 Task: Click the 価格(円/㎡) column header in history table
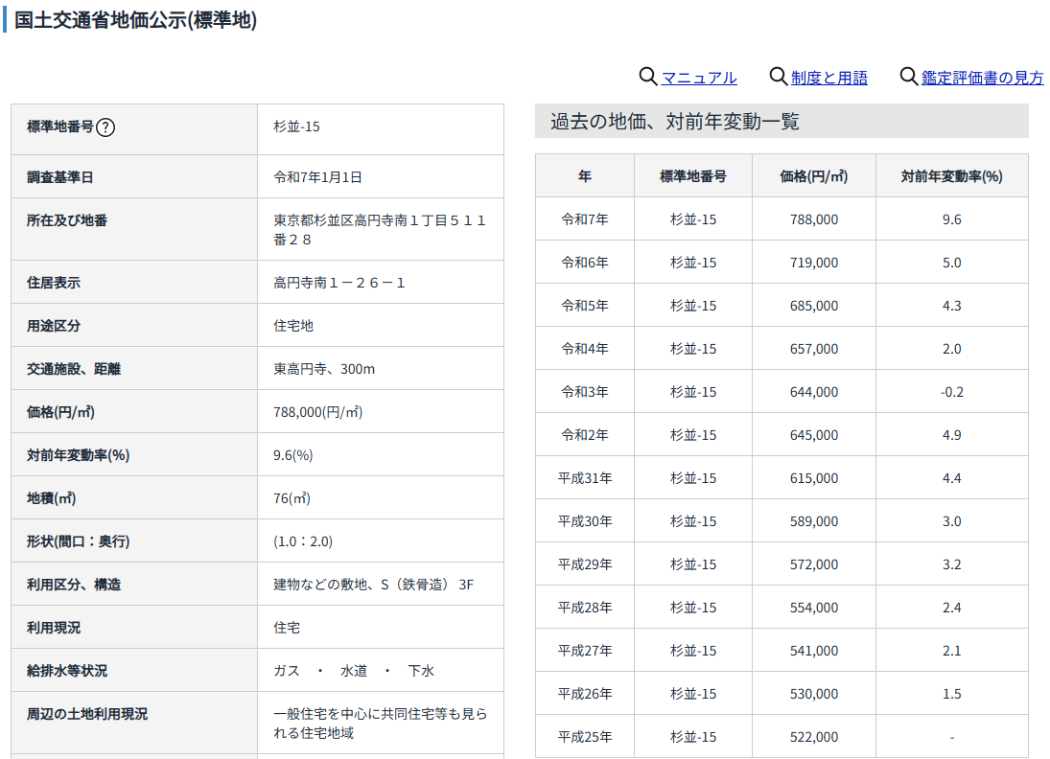coord(814,176)
